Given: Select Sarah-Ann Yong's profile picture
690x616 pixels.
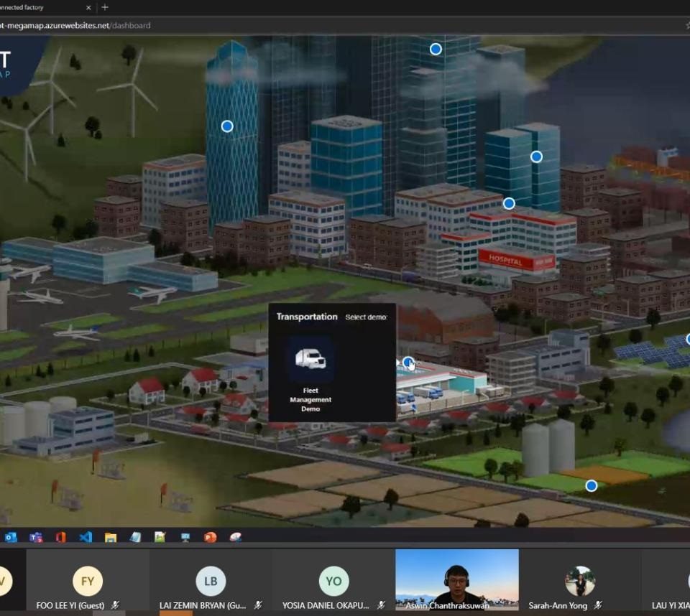Looking at the screenshot, I should [x=580, y=581].
